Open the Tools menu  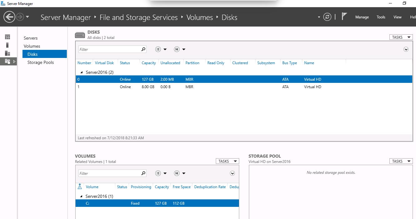[381, 17]
